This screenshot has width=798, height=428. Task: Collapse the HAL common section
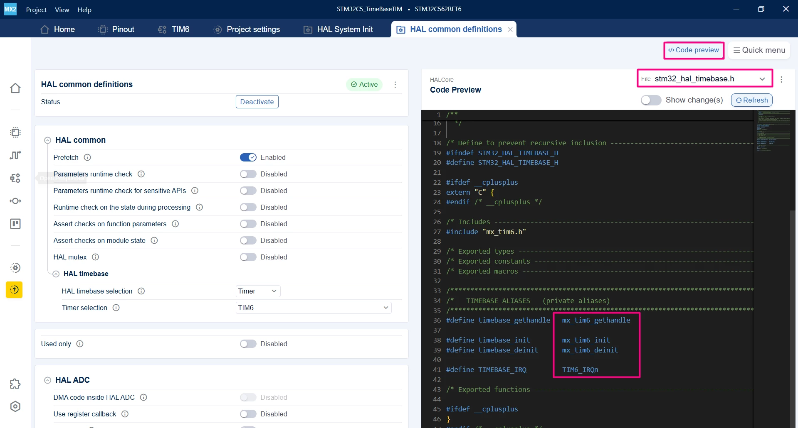(x=47, y=140)
